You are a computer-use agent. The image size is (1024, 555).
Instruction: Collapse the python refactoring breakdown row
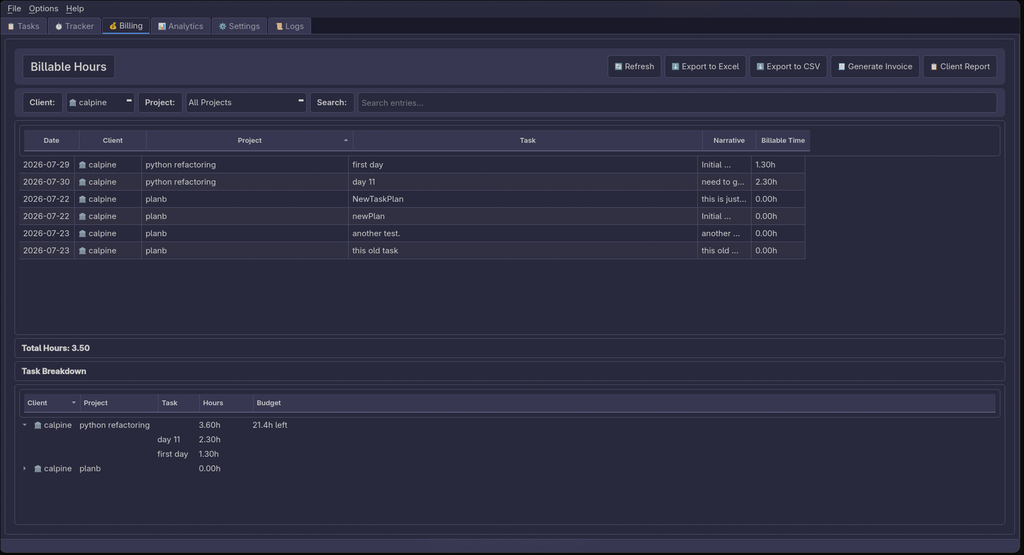coord(25,425)
